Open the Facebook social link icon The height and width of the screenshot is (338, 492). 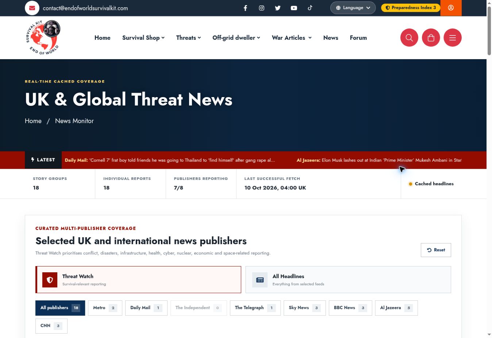[246, 8]
